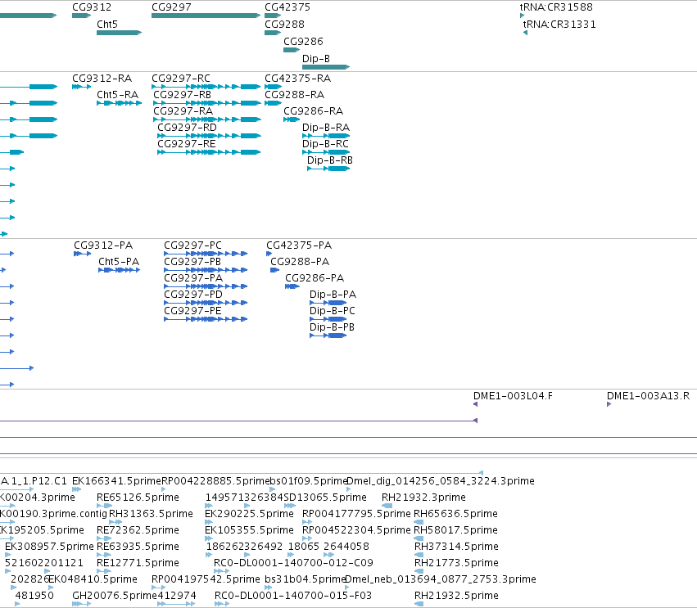The image size is (697, 608).
Task: Select the CG42375-PA protein label
Action: [299, 245]
